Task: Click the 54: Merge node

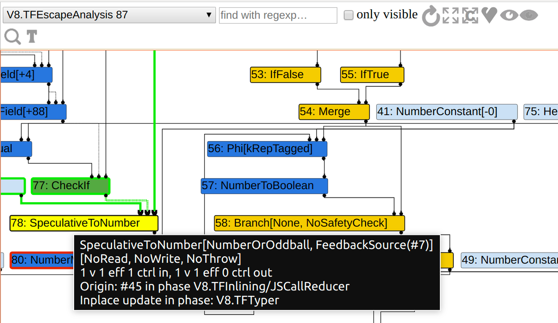Action: [333, 112]
